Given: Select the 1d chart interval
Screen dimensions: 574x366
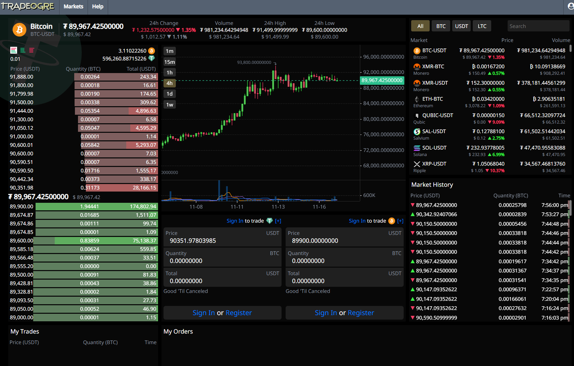Looking at the screenshot, I should [x=170, y=94].
